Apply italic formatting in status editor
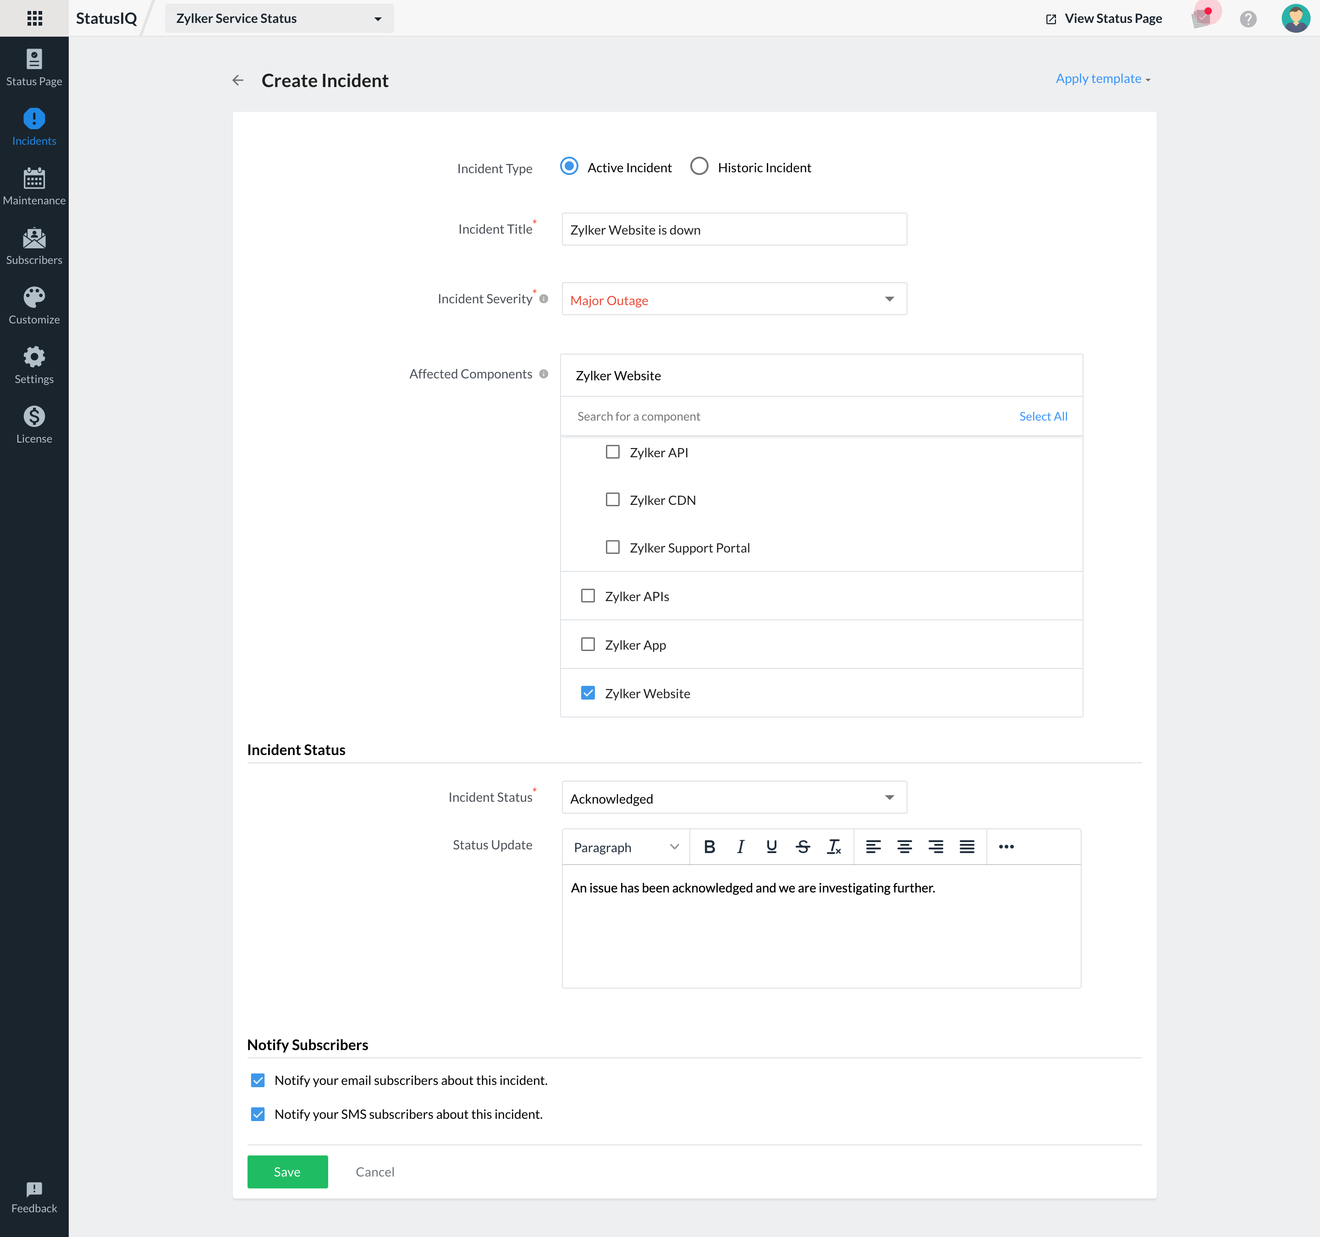 740,847
